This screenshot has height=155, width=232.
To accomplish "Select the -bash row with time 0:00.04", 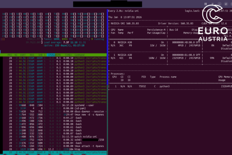I will pyautogui.click(x=55, y=143).
